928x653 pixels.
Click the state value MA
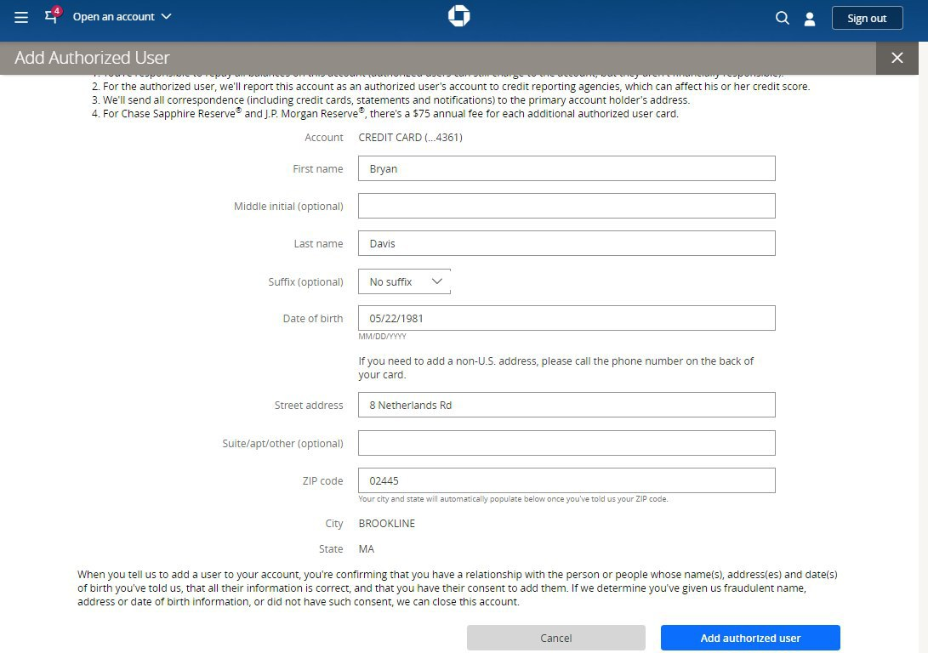367,549
